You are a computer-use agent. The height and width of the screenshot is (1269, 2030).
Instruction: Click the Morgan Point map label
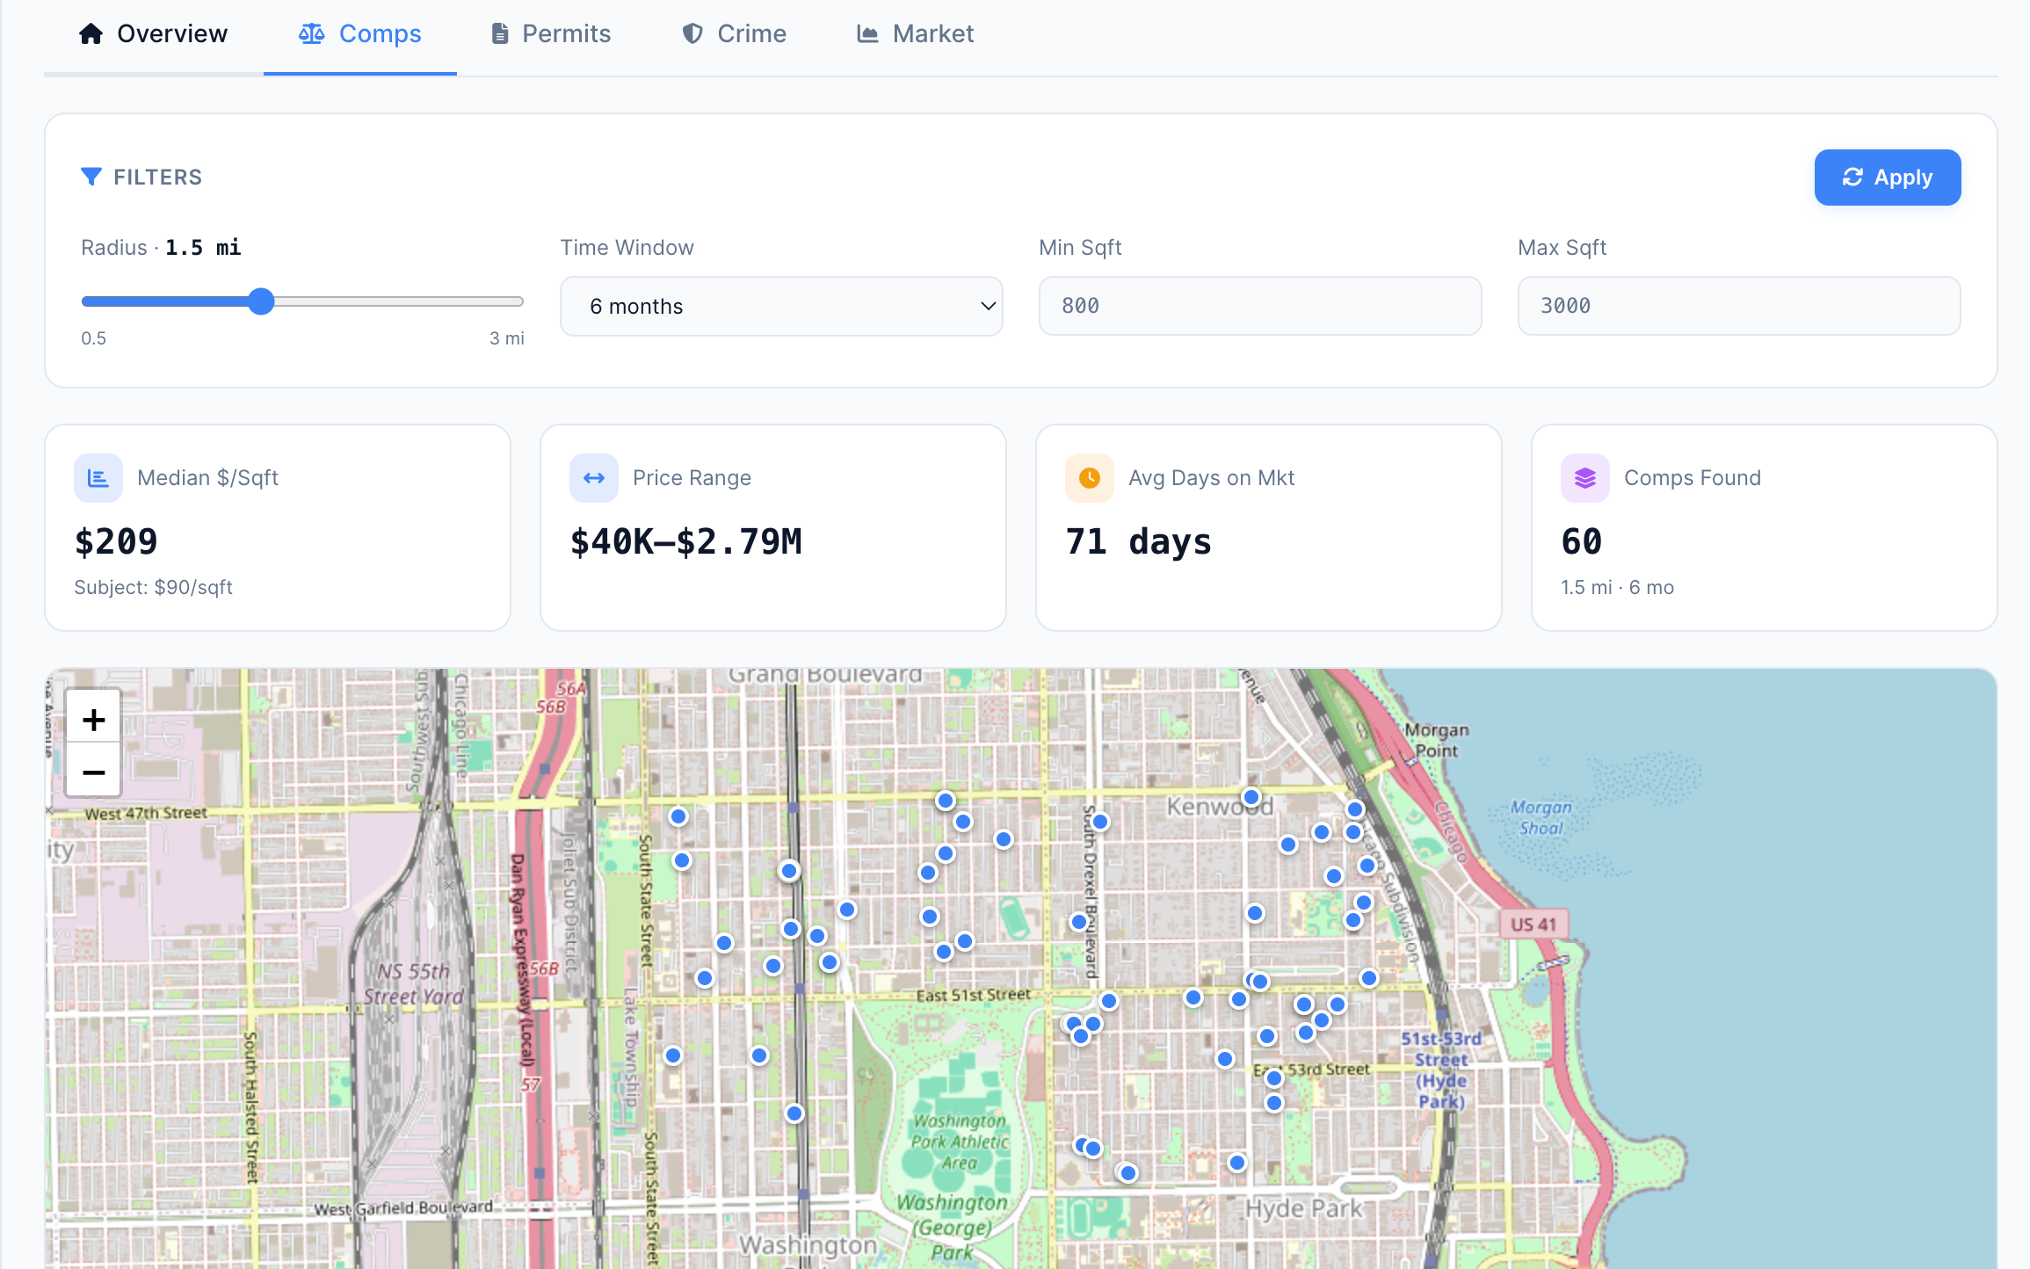(x=1437, y=740)
